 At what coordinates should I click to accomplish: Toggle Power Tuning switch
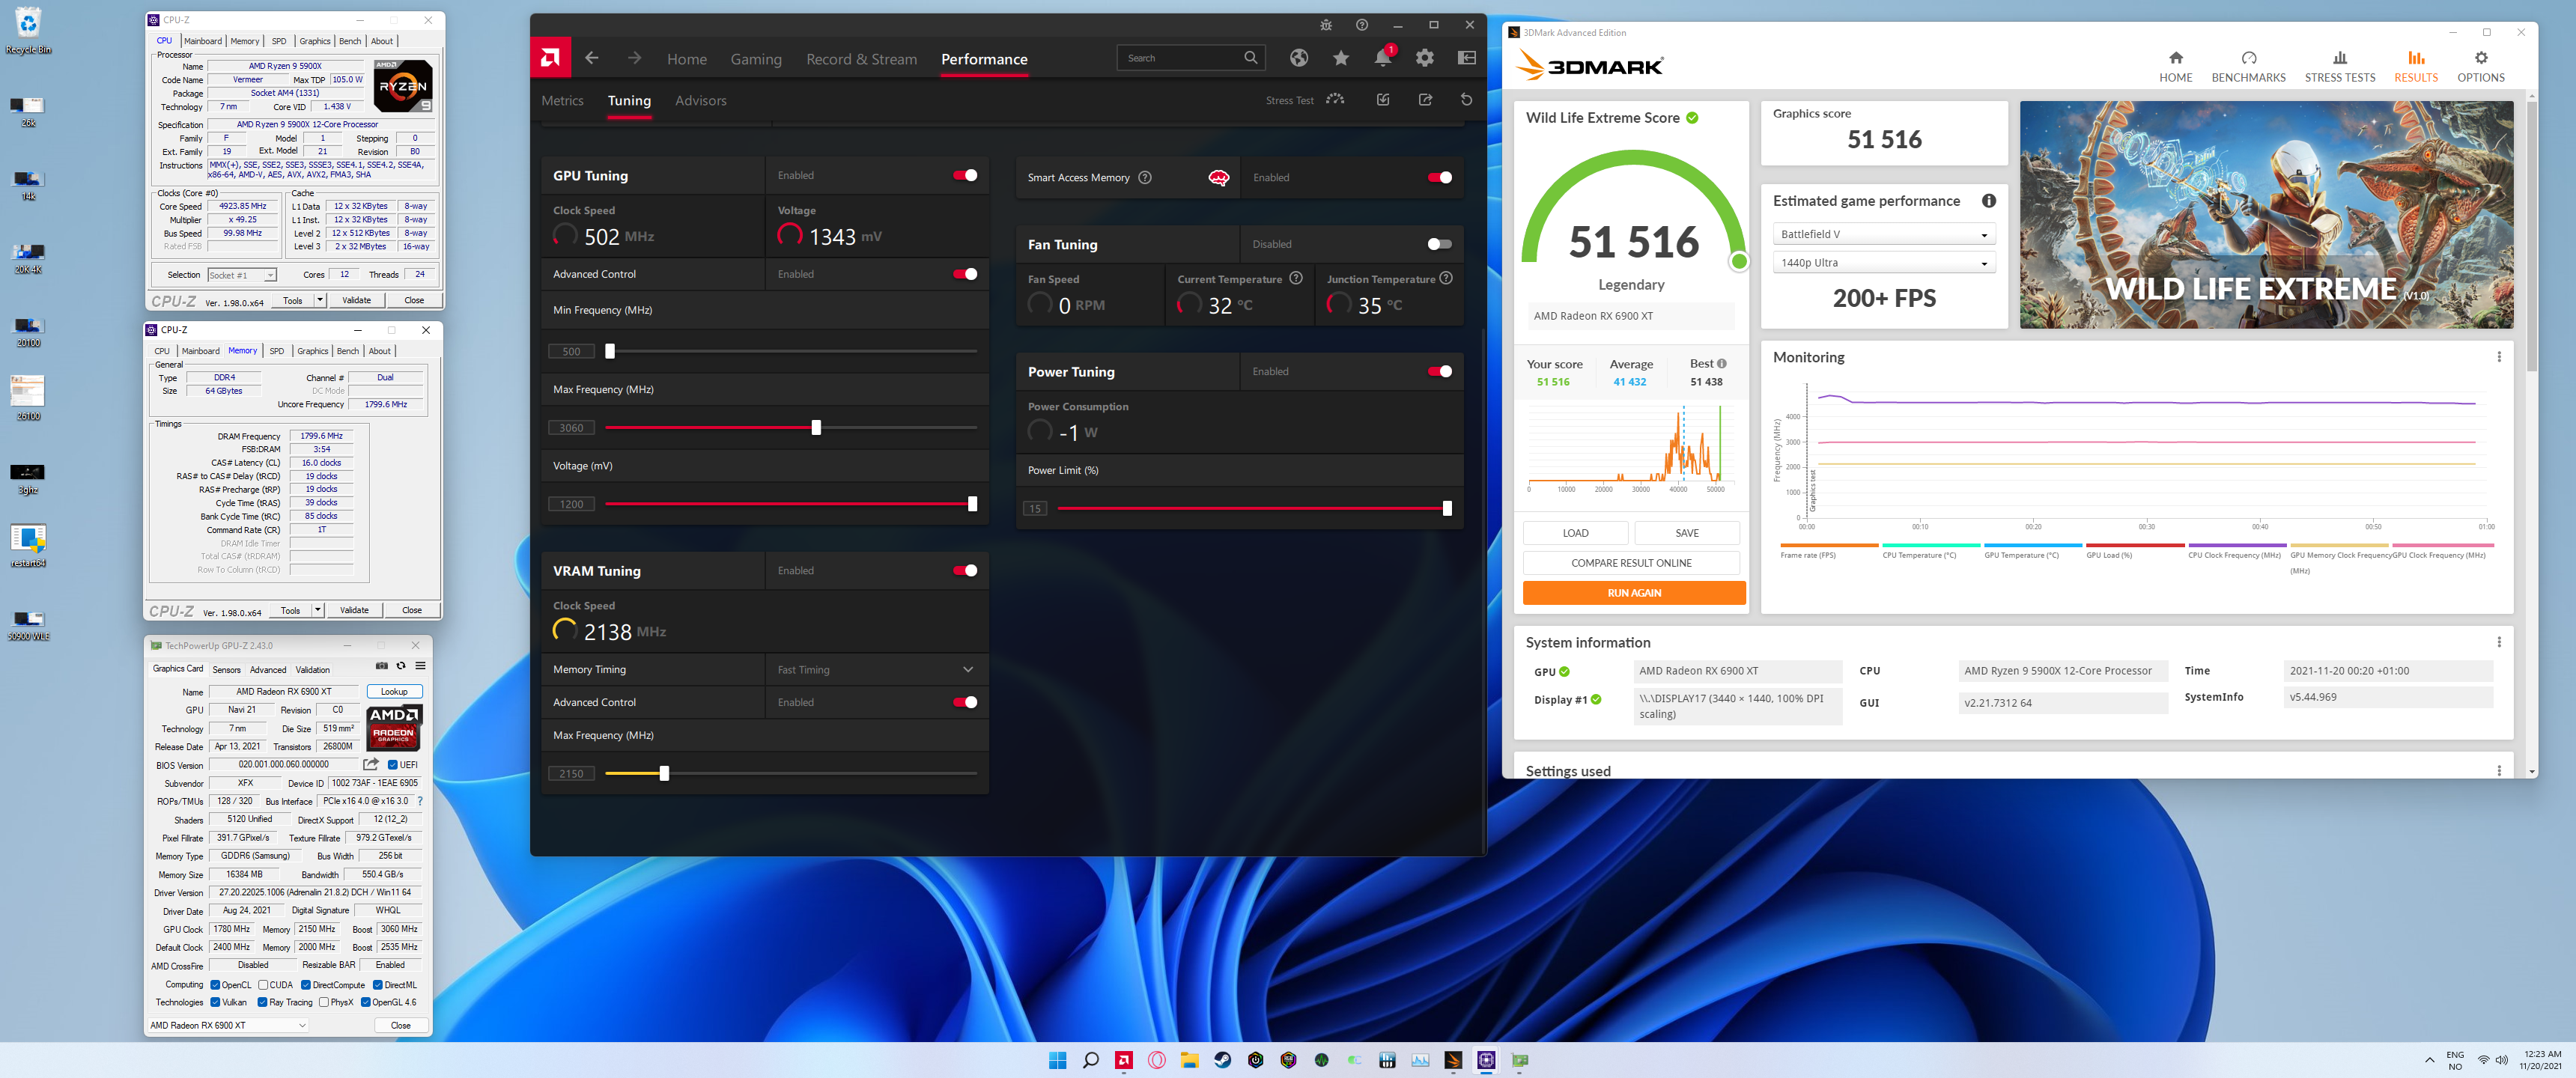(1440, 371)
